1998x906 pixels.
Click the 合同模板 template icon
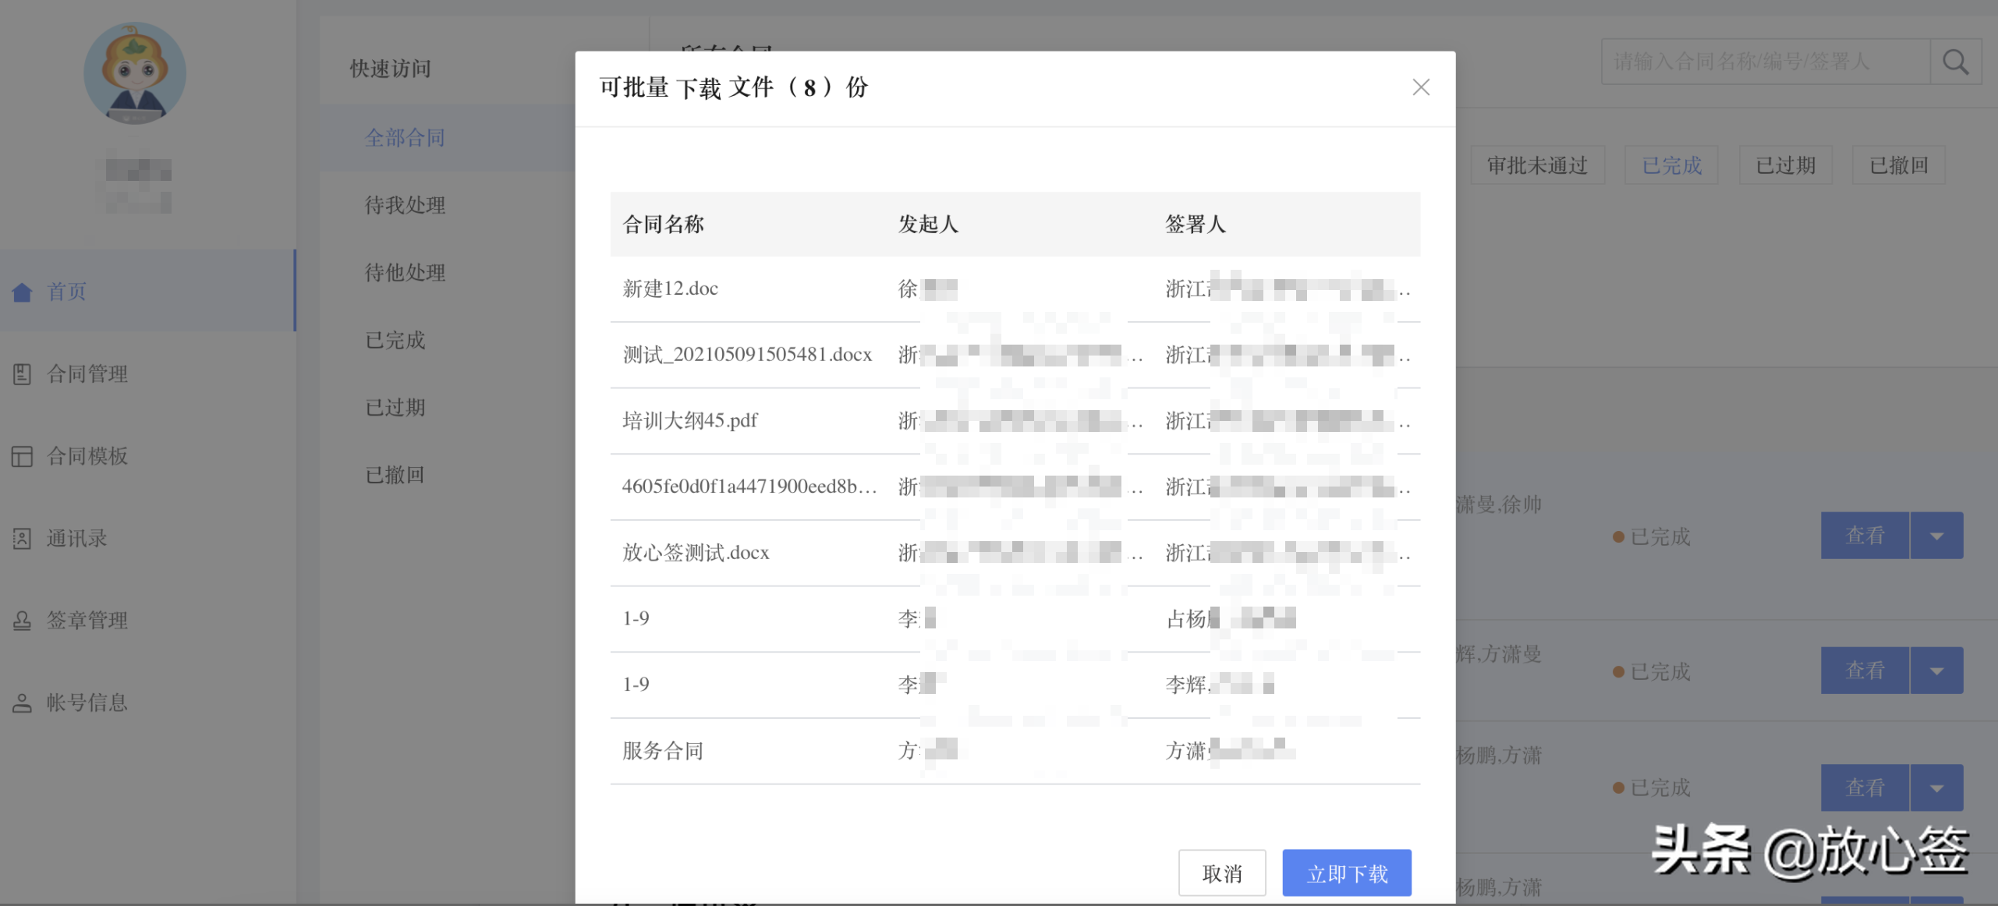[23, 457]
